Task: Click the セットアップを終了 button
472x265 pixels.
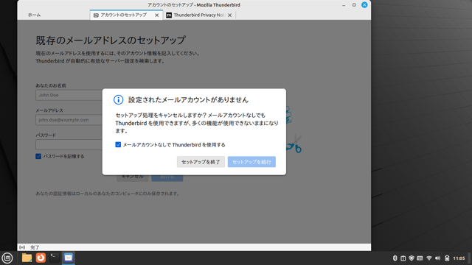Action: click(x=201, y=162)
